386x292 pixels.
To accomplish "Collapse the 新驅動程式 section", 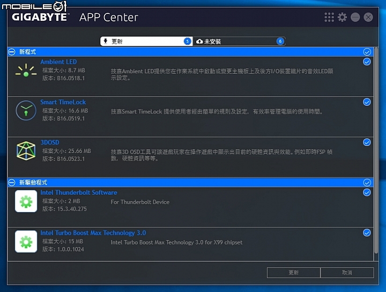I will (12, 182).
